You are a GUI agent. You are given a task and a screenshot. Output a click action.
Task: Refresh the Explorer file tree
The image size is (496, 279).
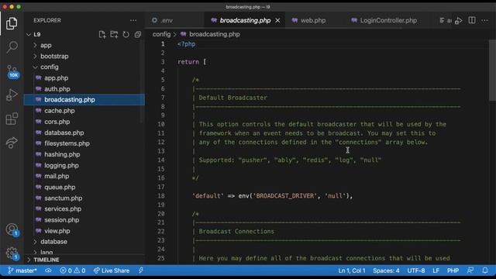(126, 34)
